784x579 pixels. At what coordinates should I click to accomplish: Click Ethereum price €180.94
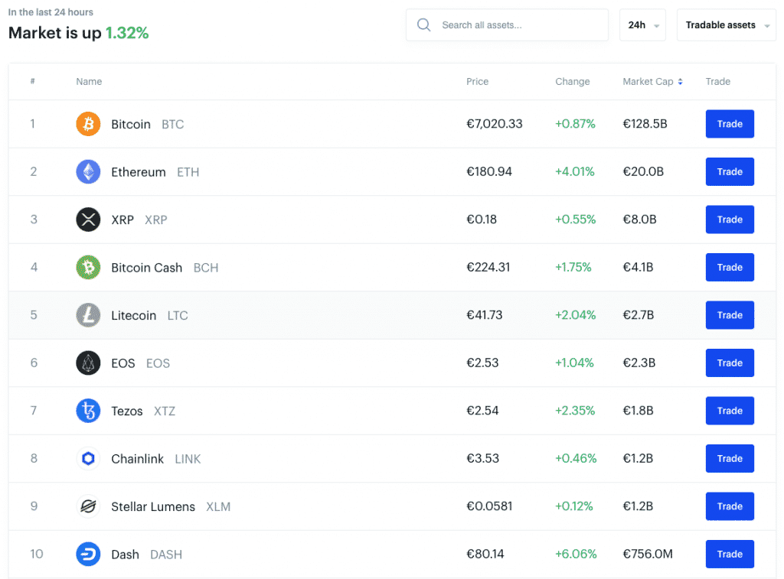[x=489, y=172]
